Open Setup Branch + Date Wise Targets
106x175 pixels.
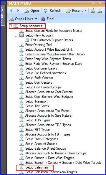point(50,158)
